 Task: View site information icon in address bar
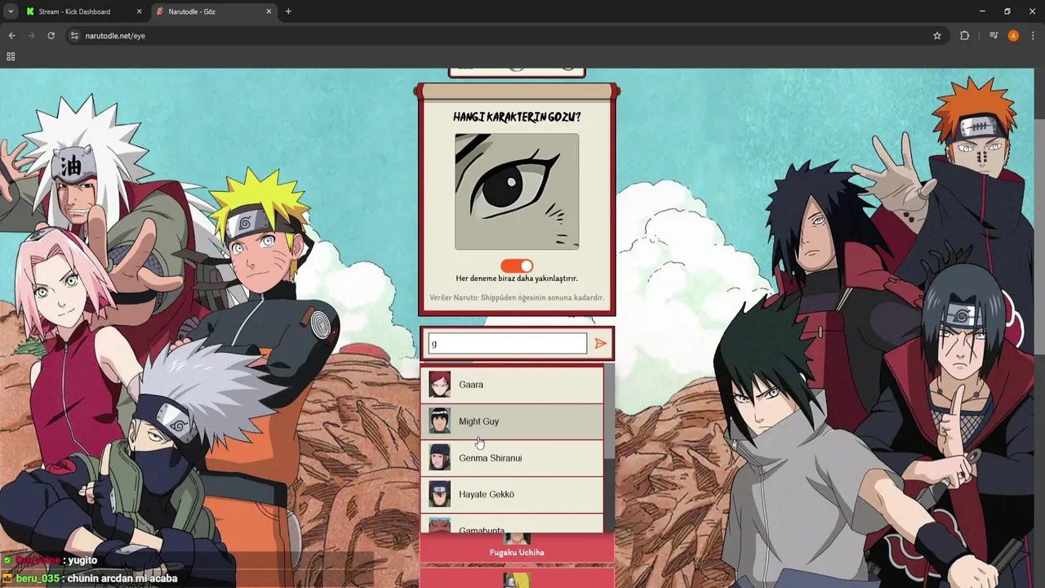[74, 36]
